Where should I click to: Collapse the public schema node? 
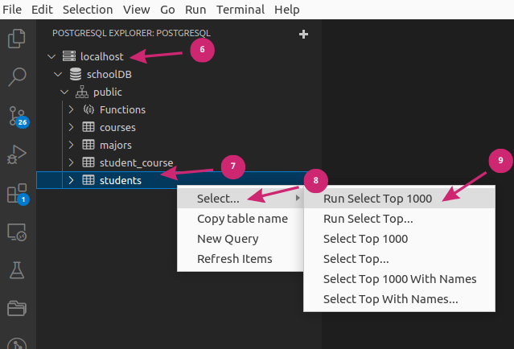(x=64, y=92)
